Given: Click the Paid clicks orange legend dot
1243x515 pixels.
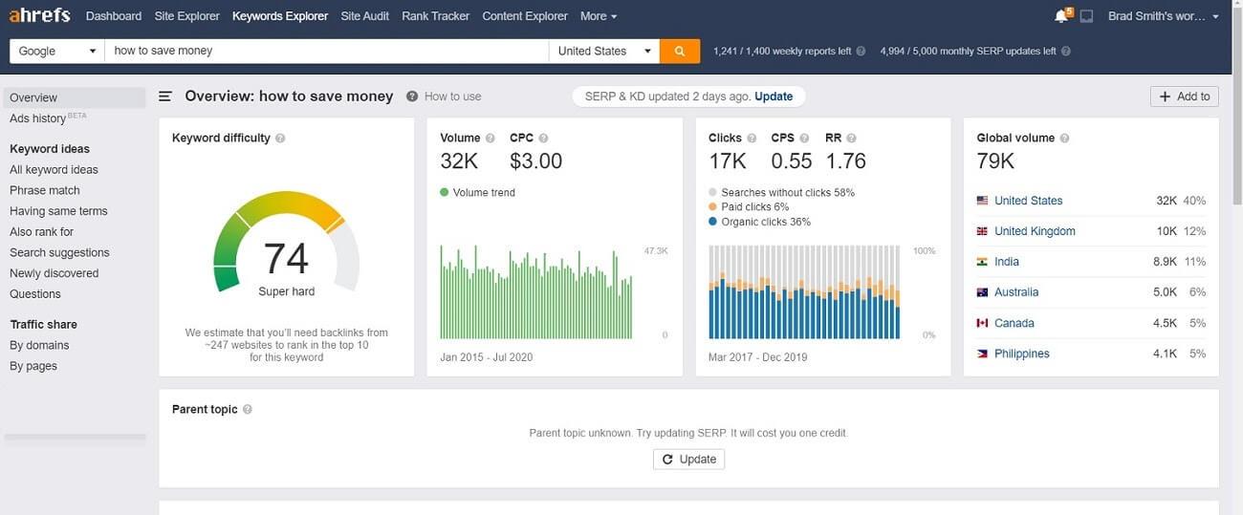Looking at the screenshot, I should tap(713, 207).
